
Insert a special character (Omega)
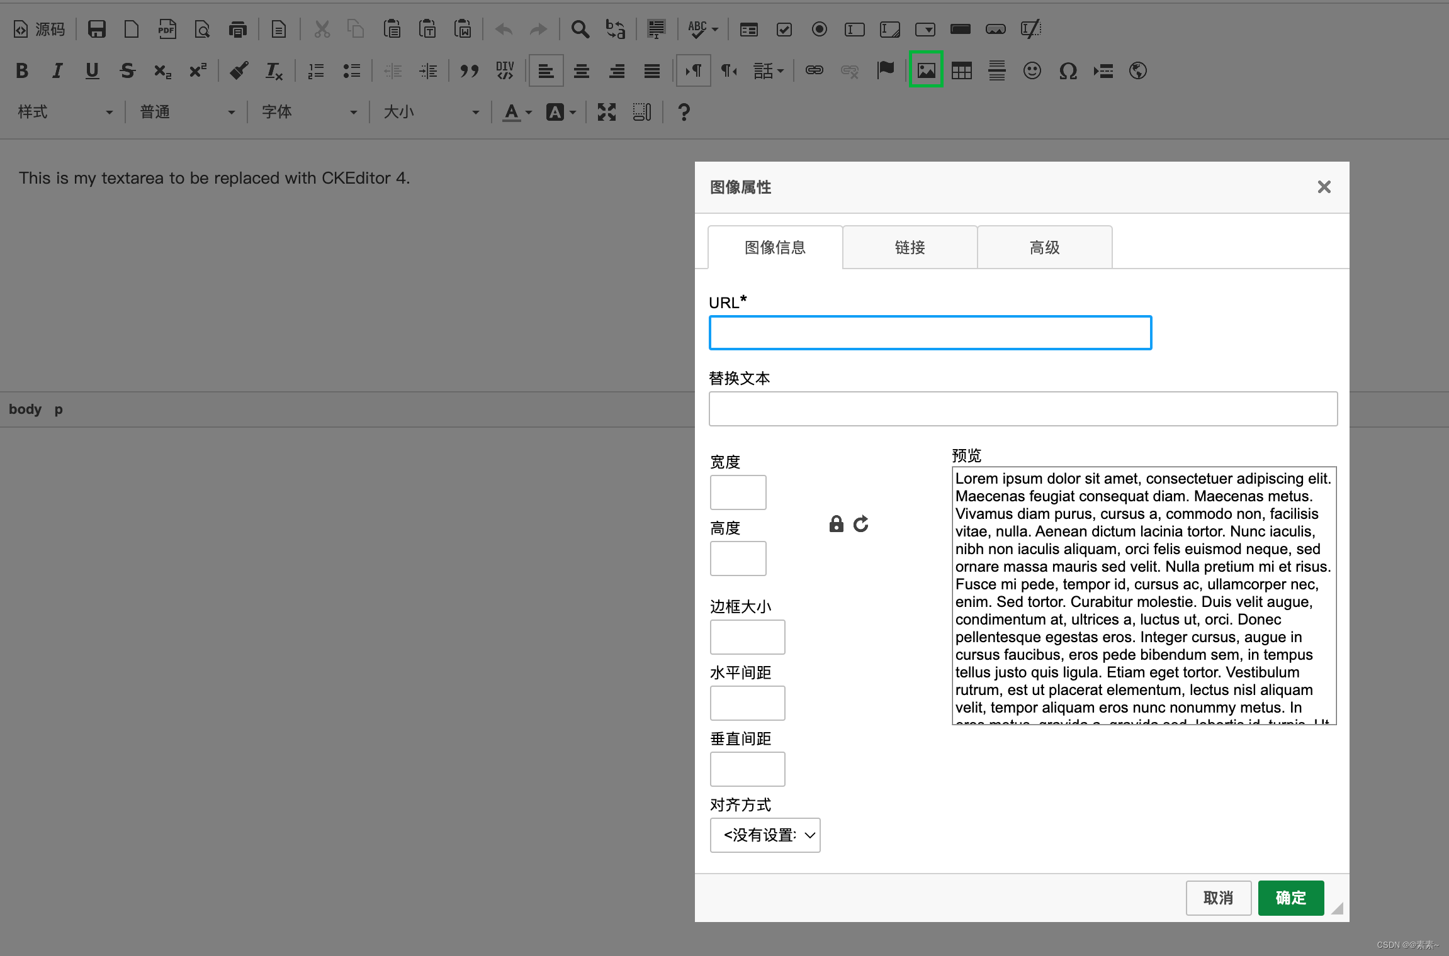pos(1068,70)
